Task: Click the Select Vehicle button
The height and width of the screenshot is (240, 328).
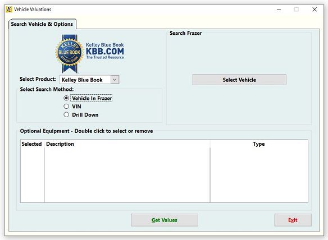Action: 239,80
